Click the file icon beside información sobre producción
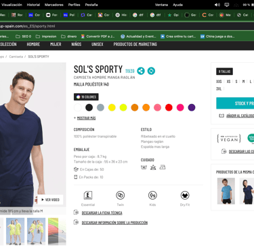 pyautogui.click(x=76, y=222)
